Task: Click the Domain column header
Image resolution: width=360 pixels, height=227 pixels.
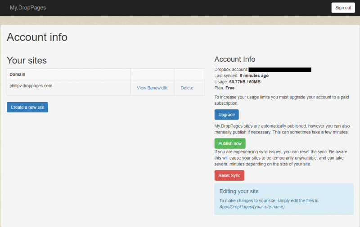Action: (x=18, y=74)
